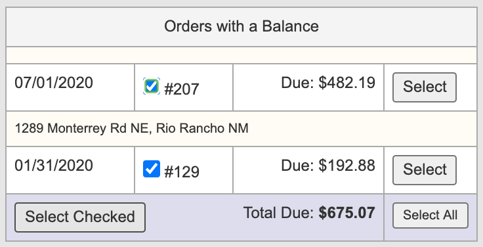
Task: Click Select button for order #207
Action: click(x=425, y=87)
